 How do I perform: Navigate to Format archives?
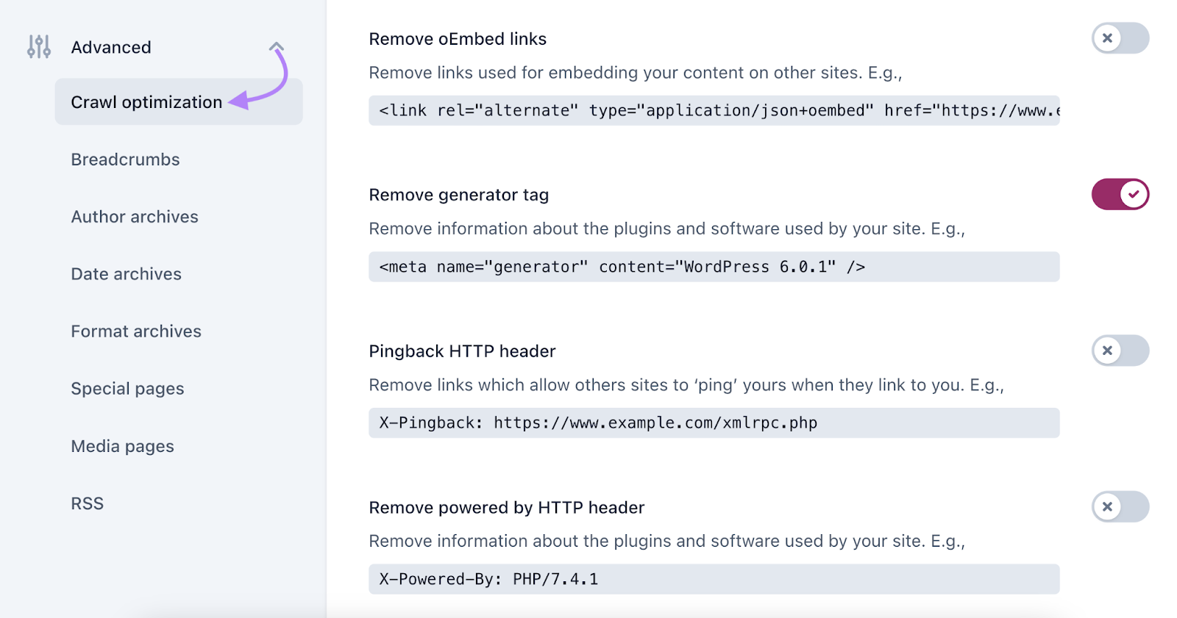click(x=136, y=331)
